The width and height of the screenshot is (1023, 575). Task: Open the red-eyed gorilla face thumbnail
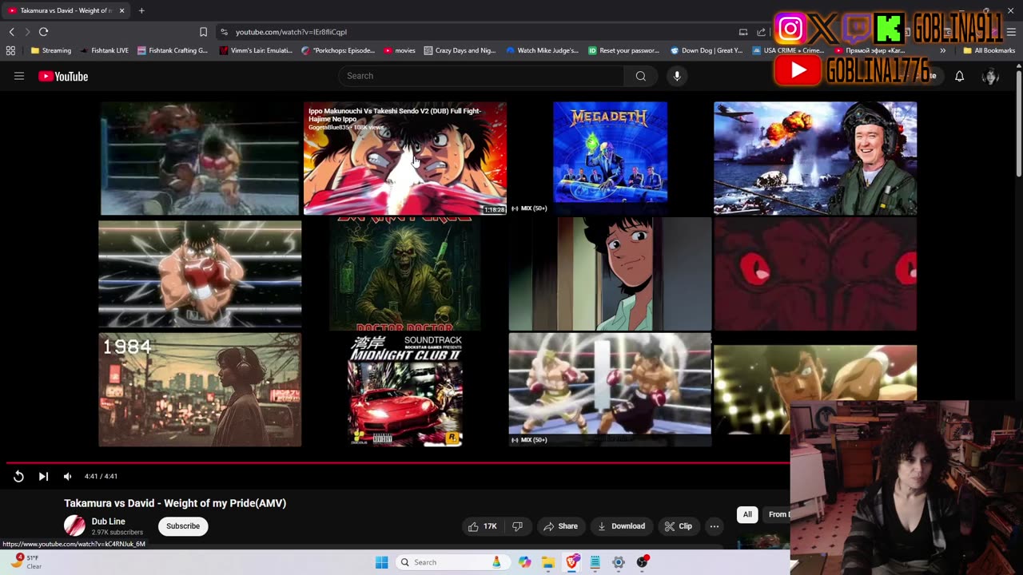tap(815, 274)
